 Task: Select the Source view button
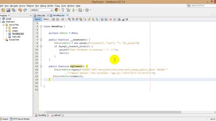(38, 19)
